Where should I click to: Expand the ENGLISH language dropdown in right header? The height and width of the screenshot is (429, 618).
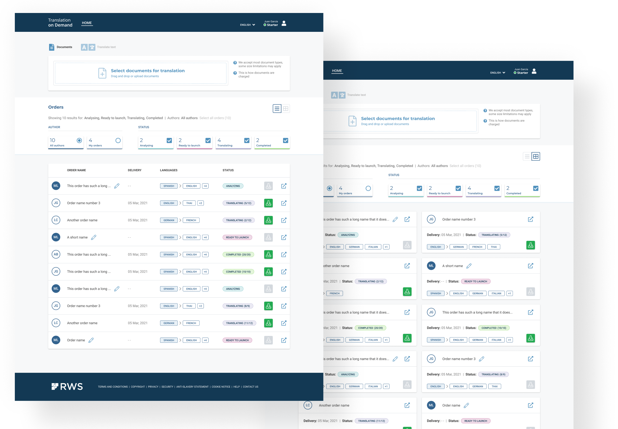[497, 73]
